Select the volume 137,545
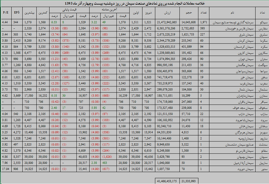This screenshot has width=269, height=184. [x=187, y=83]
